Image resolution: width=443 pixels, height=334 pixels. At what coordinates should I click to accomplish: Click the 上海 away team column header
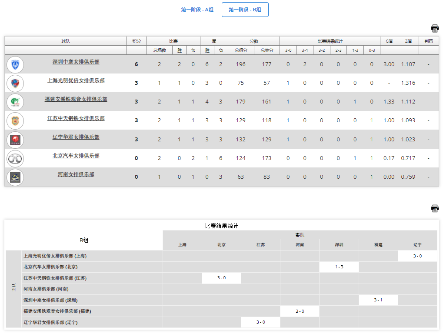click(182, 245)
